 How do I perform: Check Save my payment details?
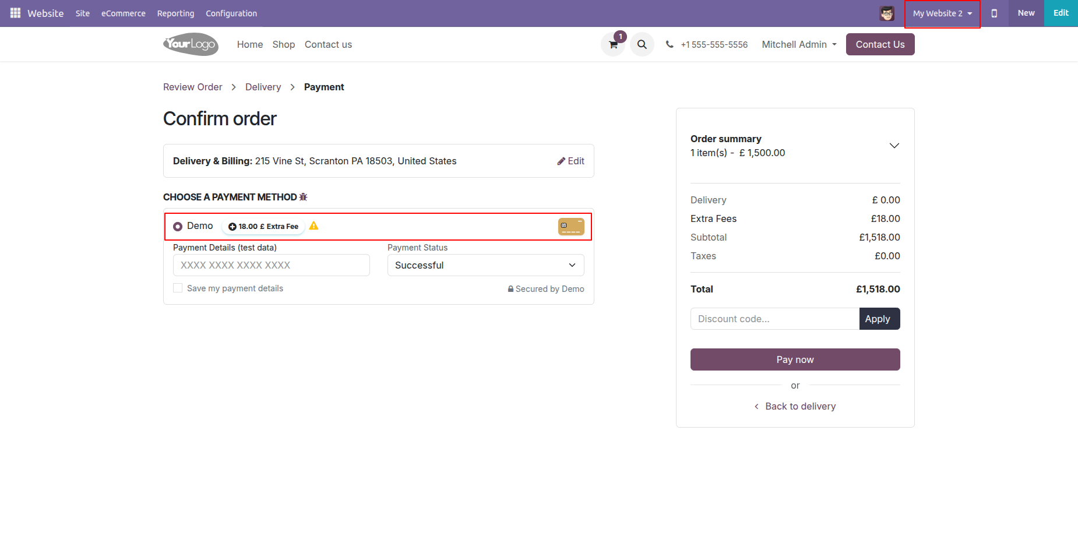pos(178,288)
